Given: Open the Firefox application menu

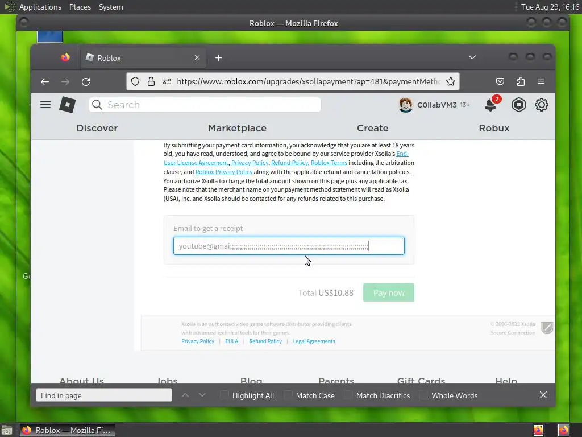Looking at the screenshot, I should click(541, 81).
